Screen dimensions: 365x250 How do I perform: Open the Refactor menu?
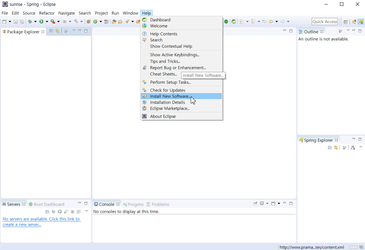click(x=47, y=13)
